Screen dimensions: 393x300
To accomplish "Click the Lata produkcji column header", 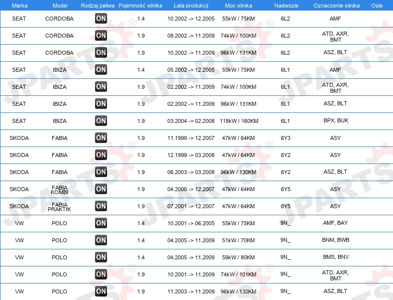I will [191, 6].
